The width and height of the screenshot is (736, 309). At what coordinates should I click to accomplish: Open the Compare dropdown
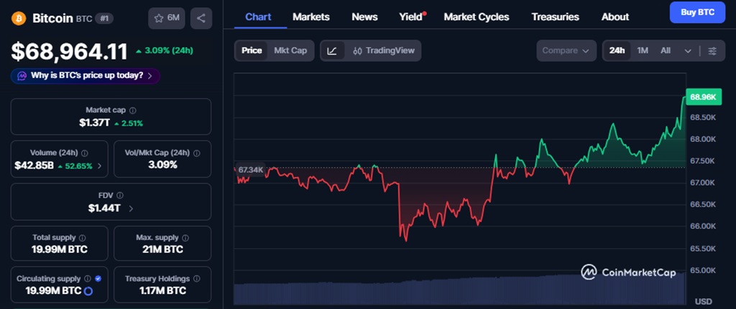point(566,51)
